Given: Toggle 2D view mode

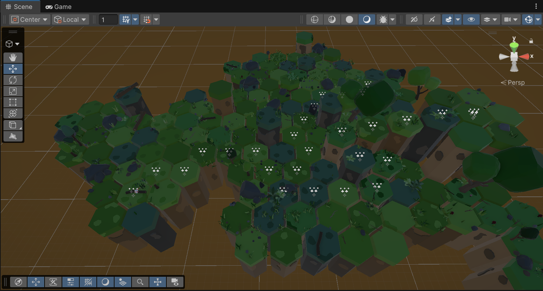Looking at the screenshot, I should (x=414, y=19).
